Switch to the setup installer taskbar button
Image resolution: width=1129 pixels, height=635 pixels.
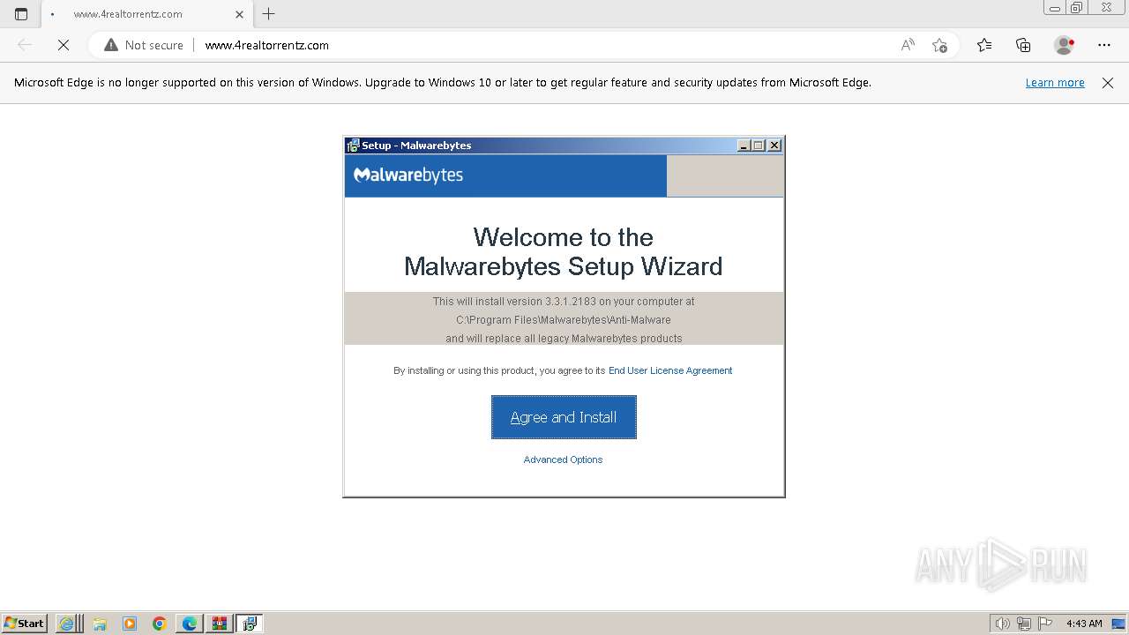[250, 624]
